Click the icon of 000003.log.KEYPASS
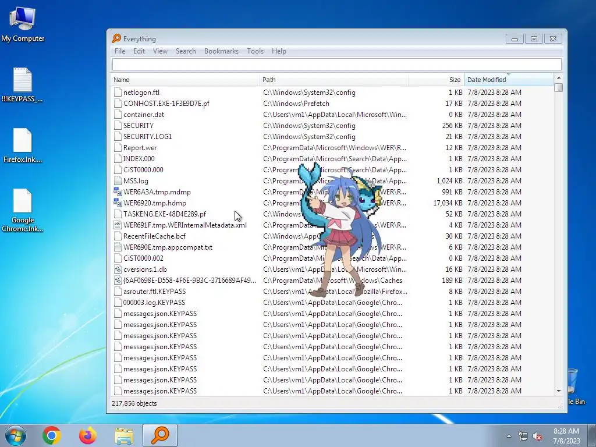 point(118,303)
